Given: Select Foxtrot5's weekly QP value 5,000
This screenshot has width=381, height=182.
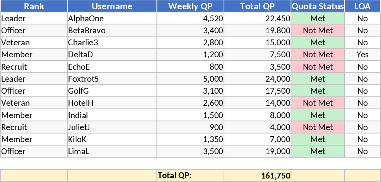Looking at the screenshot, I should click(x=190, y=79).
